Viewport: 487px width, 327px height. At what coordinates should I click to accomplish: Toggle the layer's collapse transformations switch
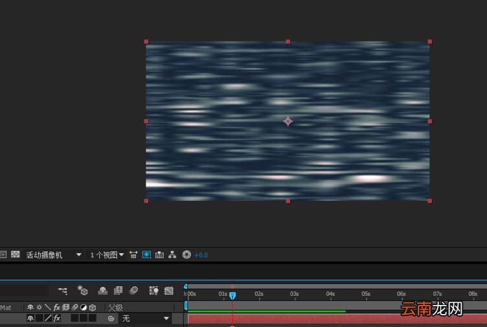click(39, 318)
